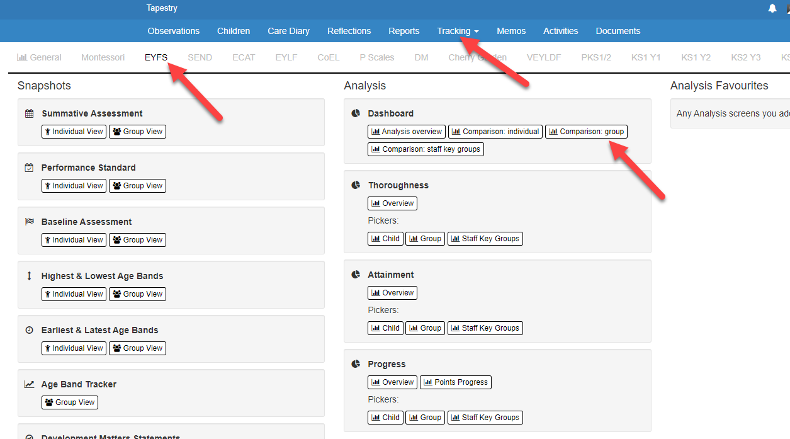Switch to the P Scales tab
The image size is (790, 439).
(x=377, y=57)
